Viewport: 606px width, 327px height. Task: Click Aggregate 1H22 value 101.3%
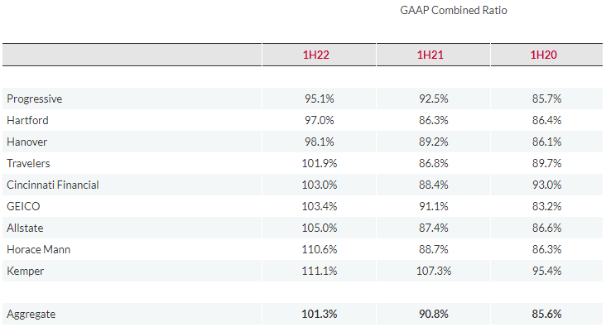point(320,314)
